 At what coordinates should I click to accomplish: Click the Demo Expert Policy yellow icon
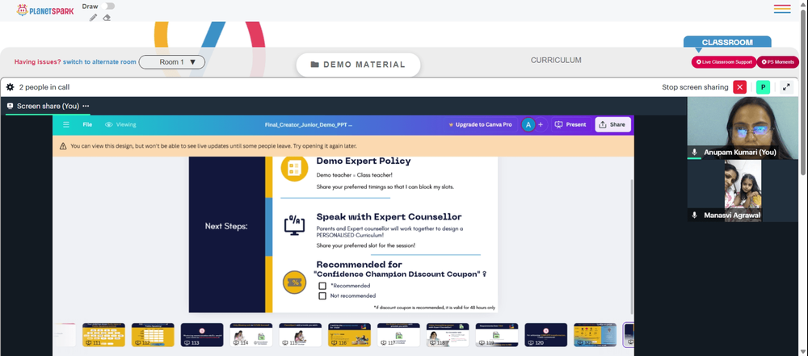[x=294, y=167]
